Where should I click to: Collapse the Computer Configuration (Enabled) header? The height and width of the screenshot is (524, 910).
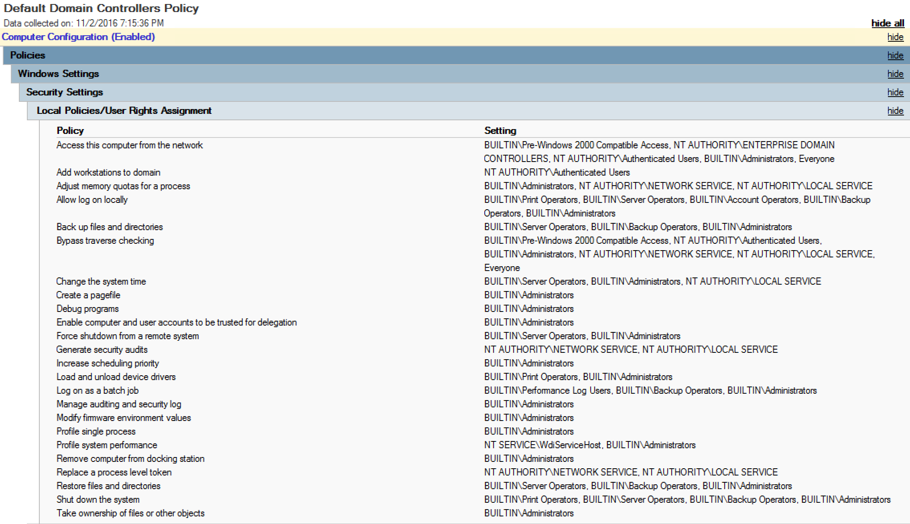pos(78,37)
